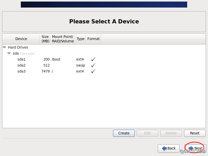Click the ext4 type of sda3

click(x=80, y=71)
